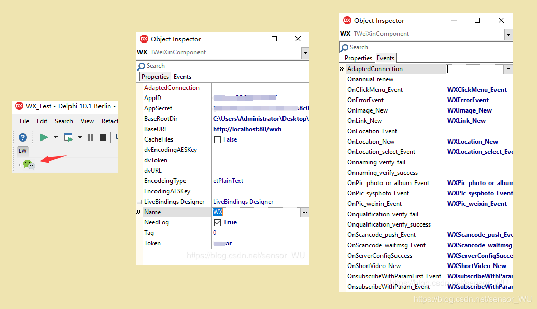Screen dimensions: 537x309
Task: Click the WXImage_New handler value
Action: tap(469, 110)
